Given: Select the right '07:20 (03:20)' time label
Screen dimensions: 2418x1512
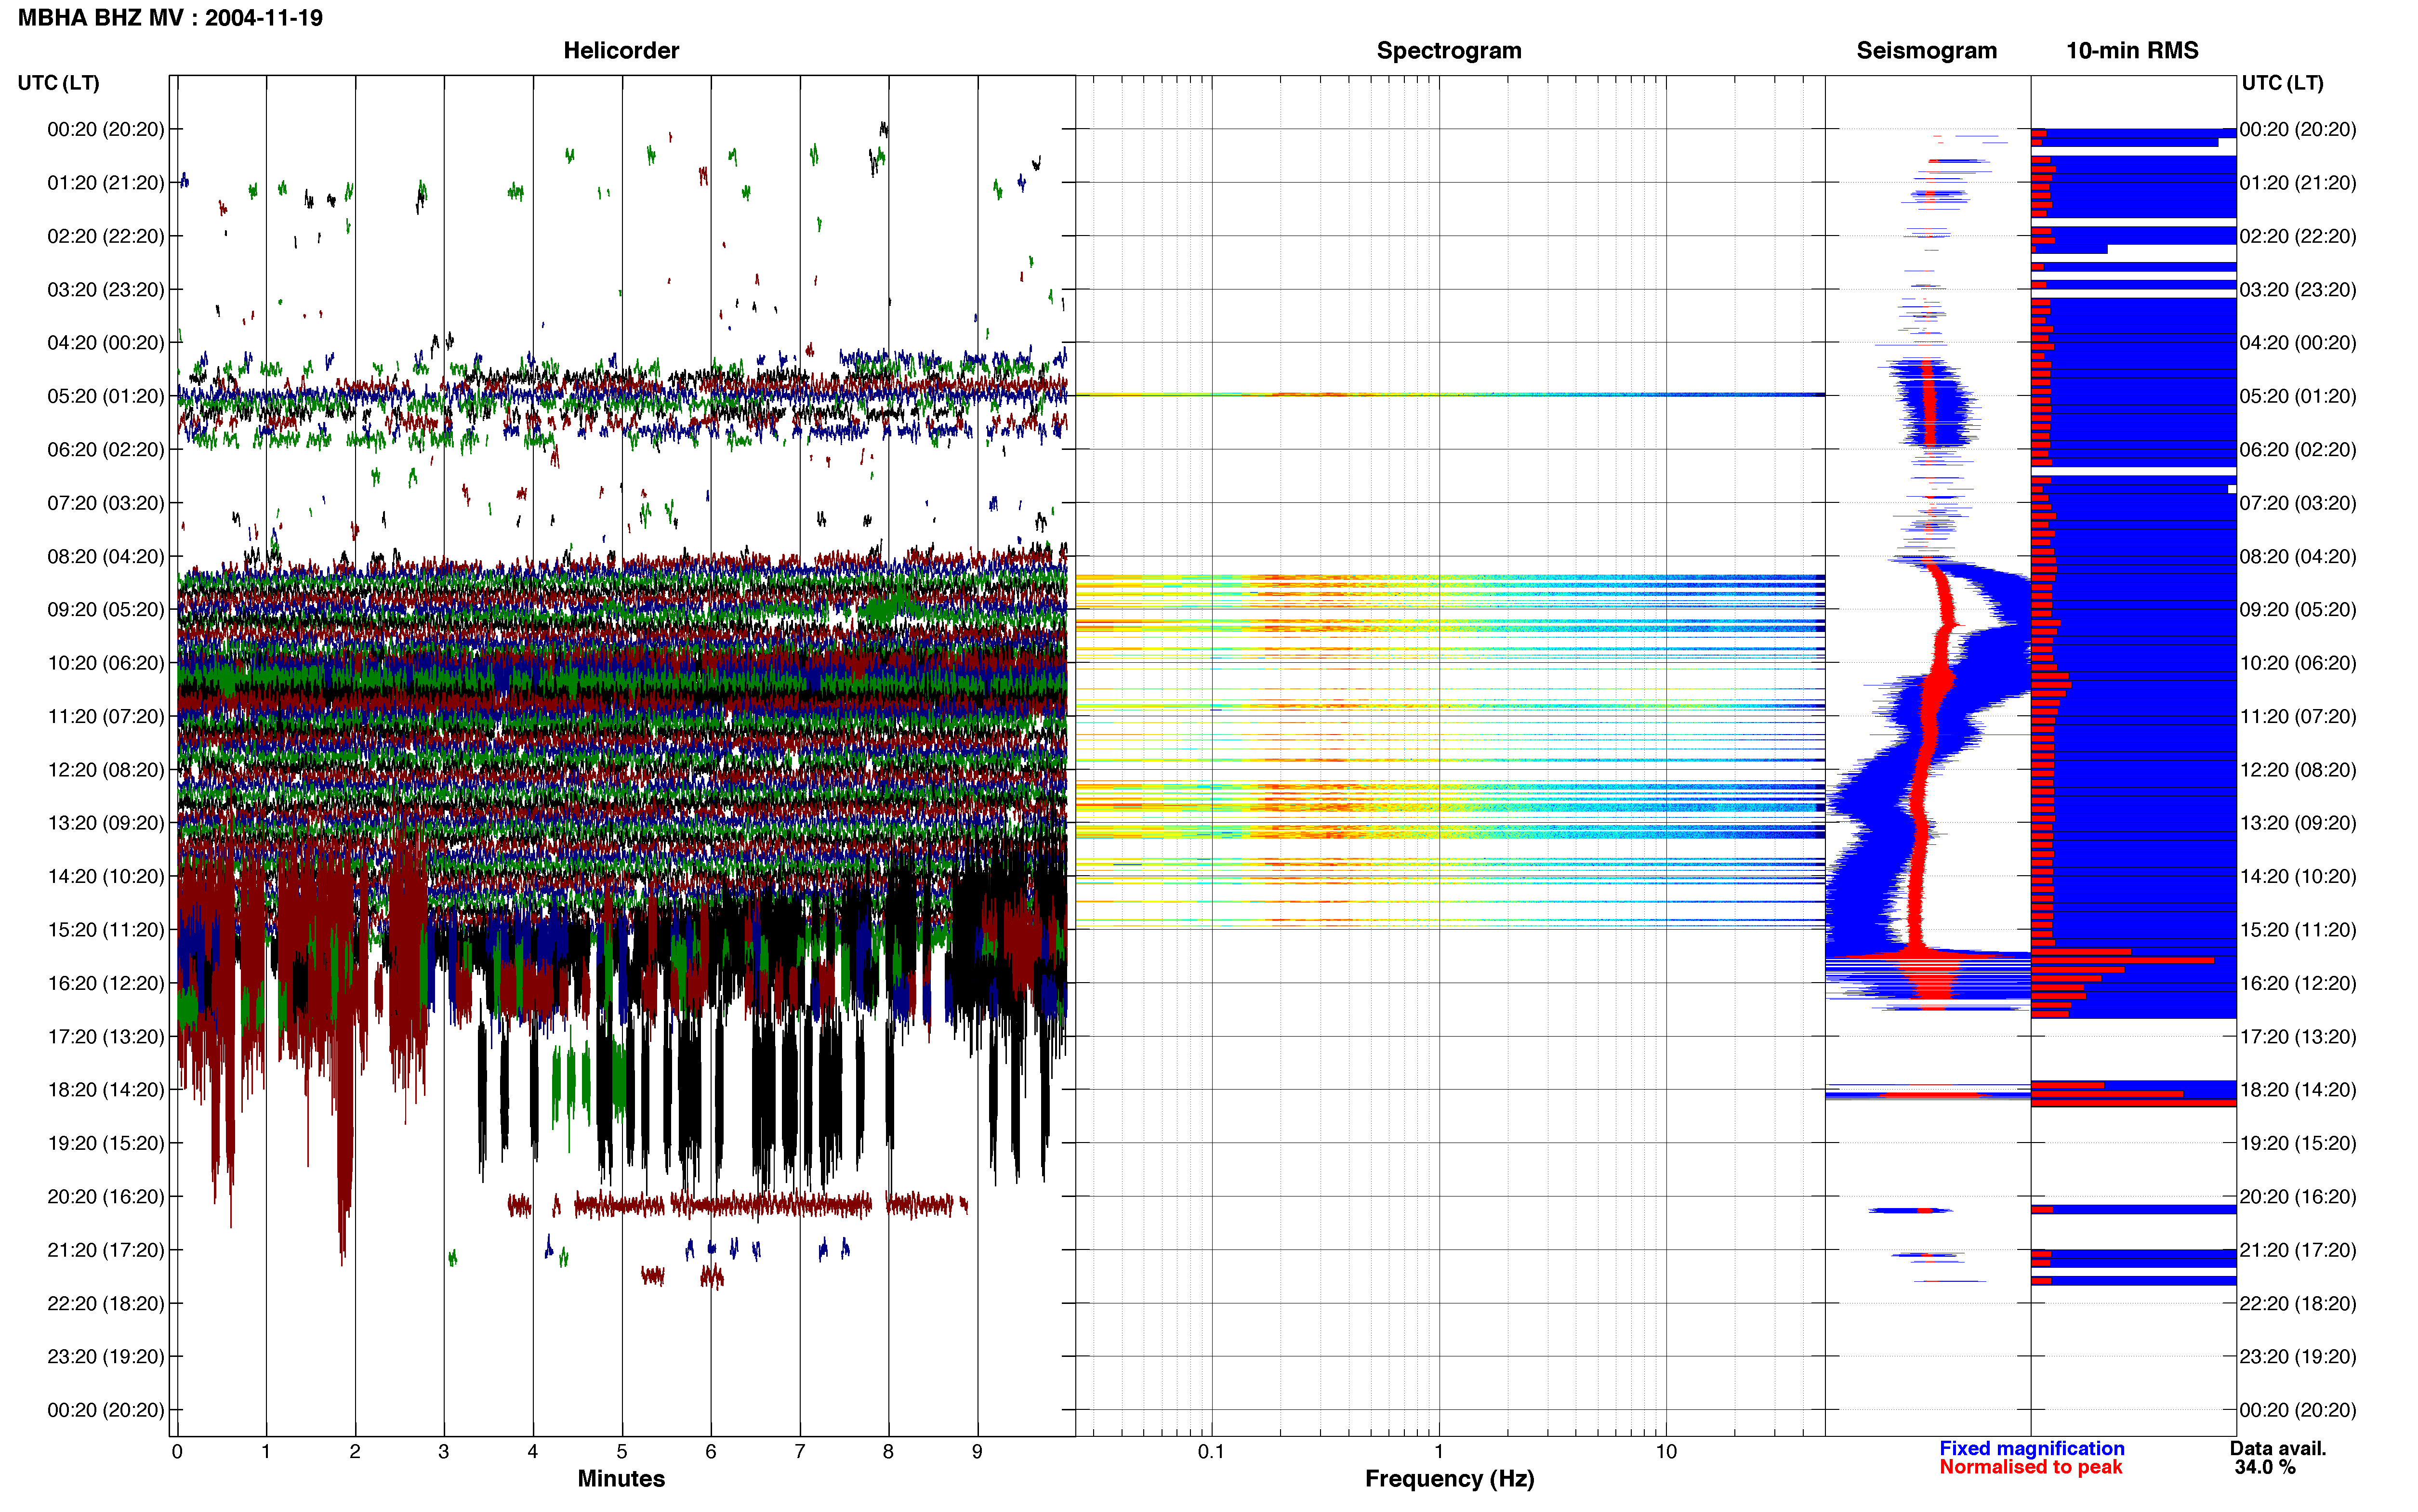Looking at the screenshot, I should [2298, 503].
